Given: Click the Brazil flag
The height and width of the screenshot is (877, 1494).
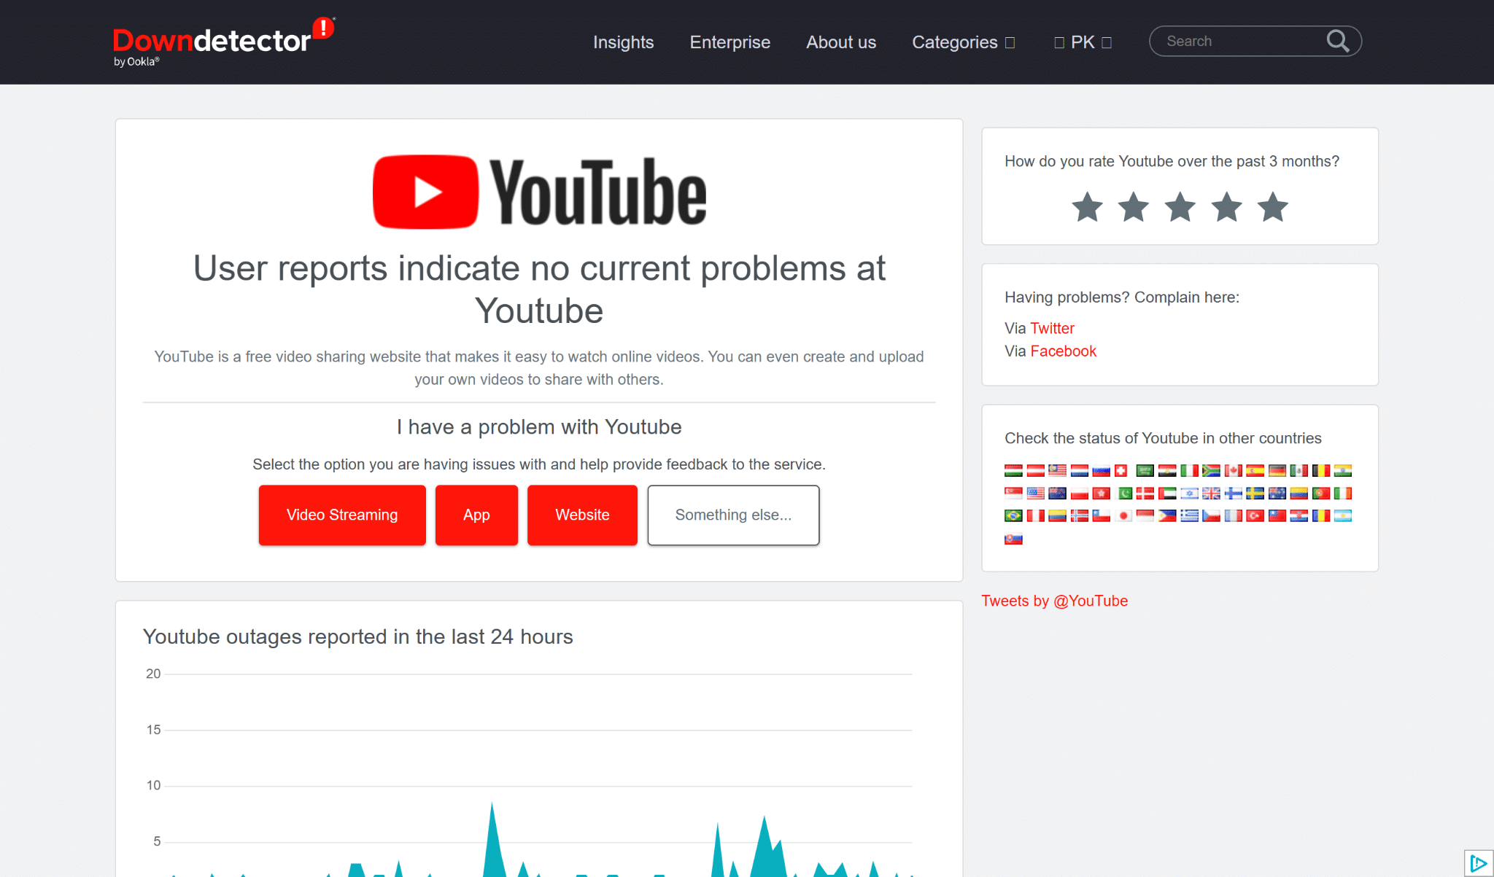Looking at the screenshot, I should (x=1013, y=515).
